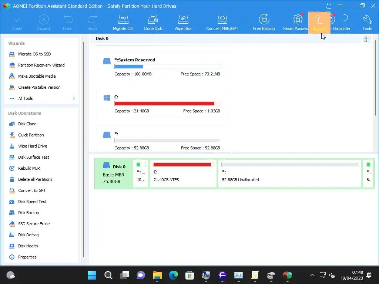
Task: Click the Discard toolbar button
Action: click(x=44, y=23)
